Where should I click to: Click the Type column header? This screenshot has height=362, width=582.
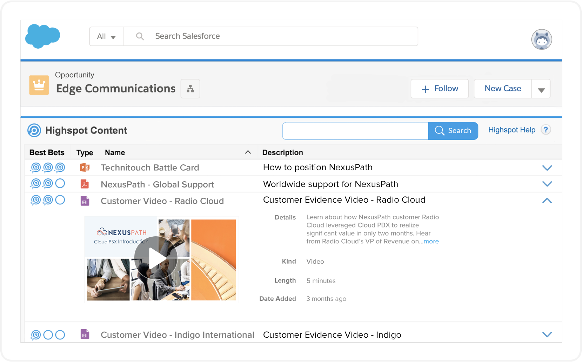(85, 153)
